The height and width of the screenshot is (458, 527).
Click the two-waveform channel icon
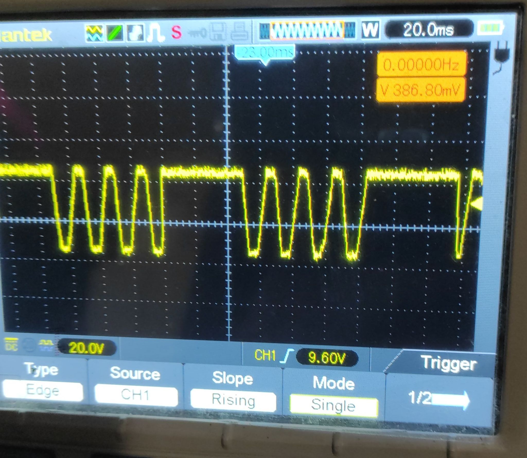coord(94,33)
